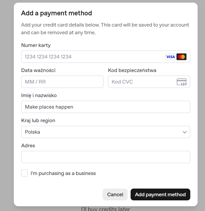Click the Adres label text
205x211 pixels.
point(28,145)
